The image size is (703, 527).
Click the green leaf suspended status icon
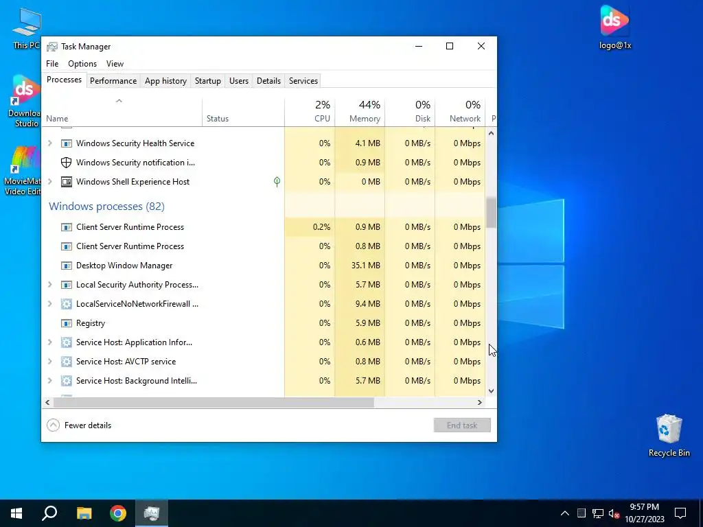coord(277,181)
